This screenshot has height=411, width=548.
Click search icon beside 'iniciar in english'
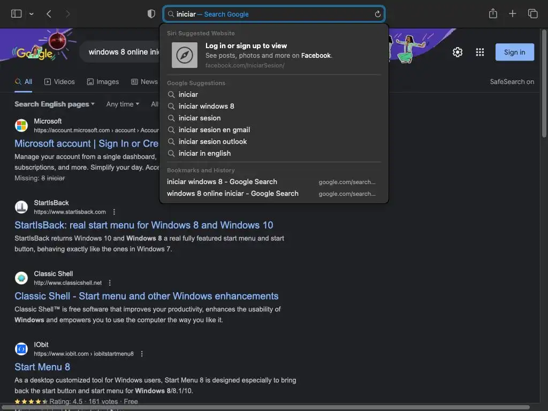click(x=171, y=154)
